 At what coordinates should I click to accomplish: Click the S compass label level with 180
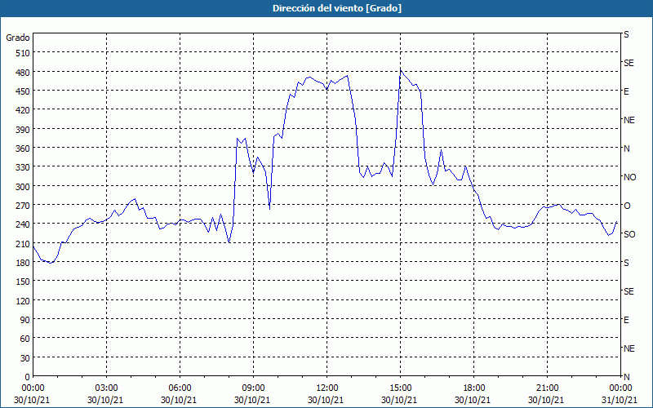[x=626, y=263]
